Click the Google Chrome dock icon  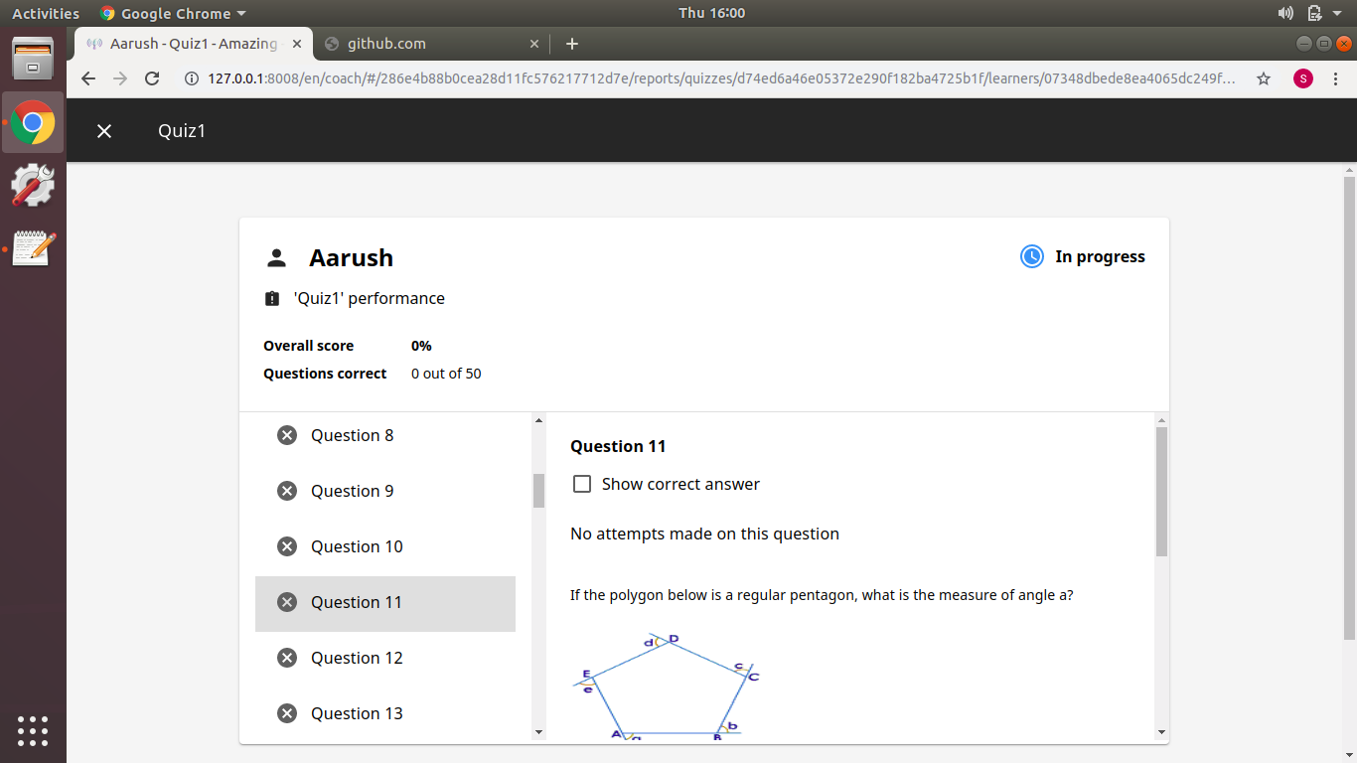pos(33,123)
